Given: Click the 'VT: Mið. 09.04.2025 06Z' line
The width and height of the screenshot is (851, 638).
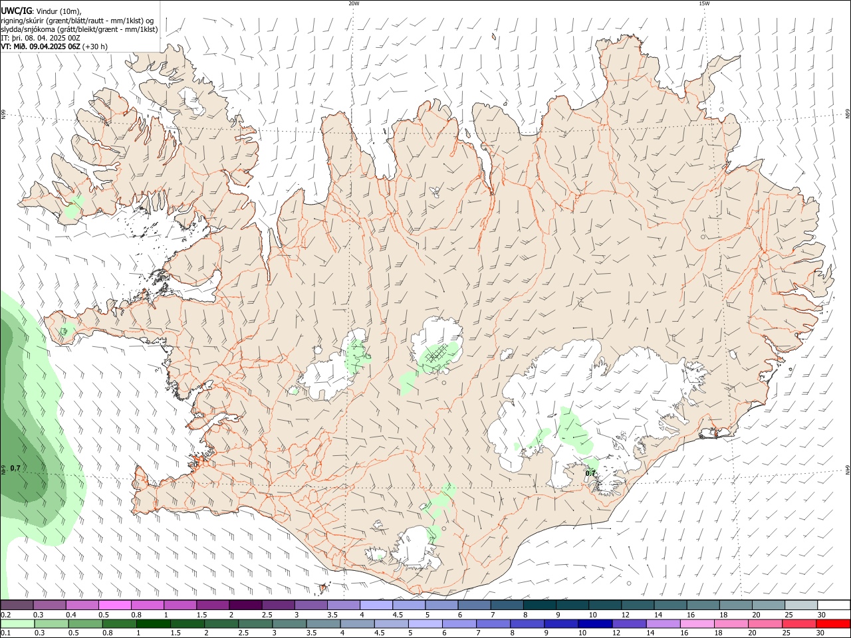Looking at the screenshot, I should point(41,47).
